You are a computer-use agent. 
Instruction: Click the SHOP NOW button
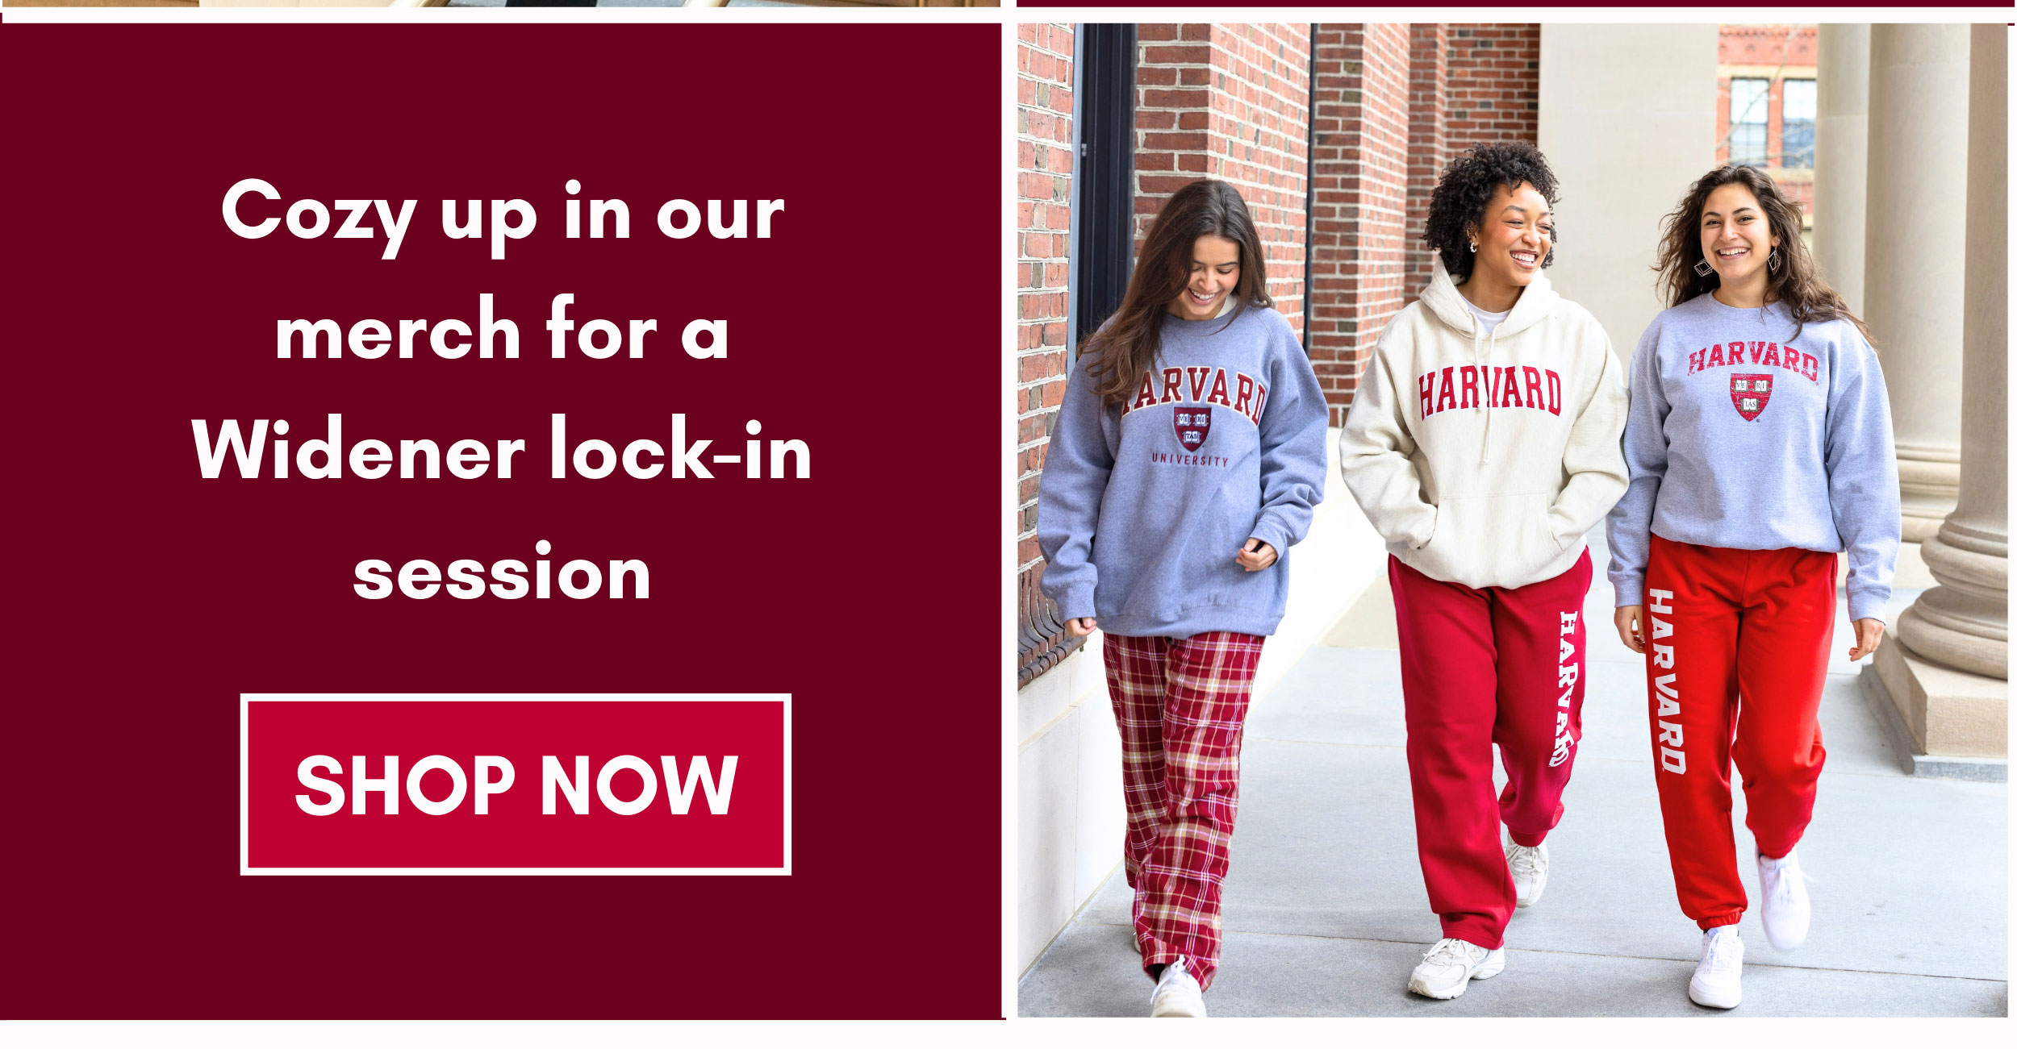pyautogui.click(x=516, y=785)
